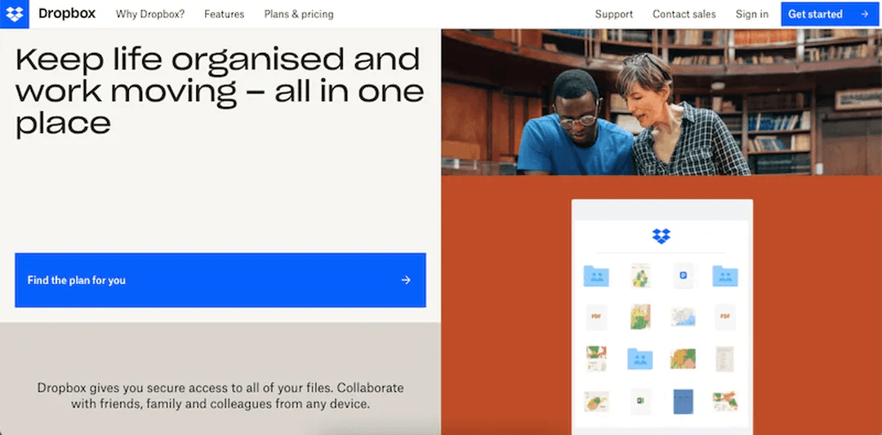882x435 pixels.
Task: Select the green spreadsheet file icon
Action: pos(639,401)
